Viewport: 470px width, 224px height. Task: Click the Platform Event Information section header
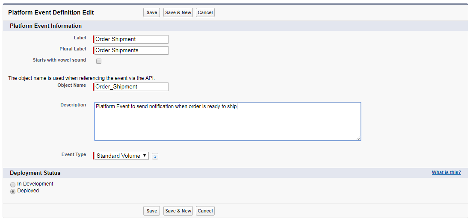(46, 26)
